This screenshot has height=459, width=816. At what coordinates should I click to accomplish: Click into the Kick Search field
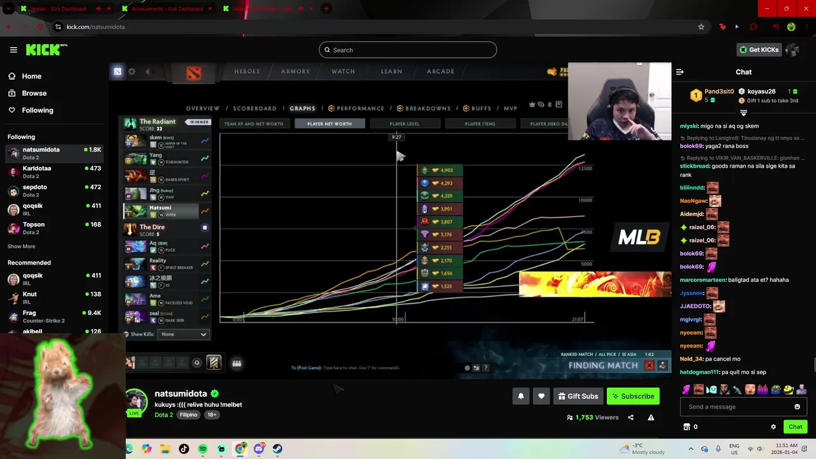pos(408,50)
